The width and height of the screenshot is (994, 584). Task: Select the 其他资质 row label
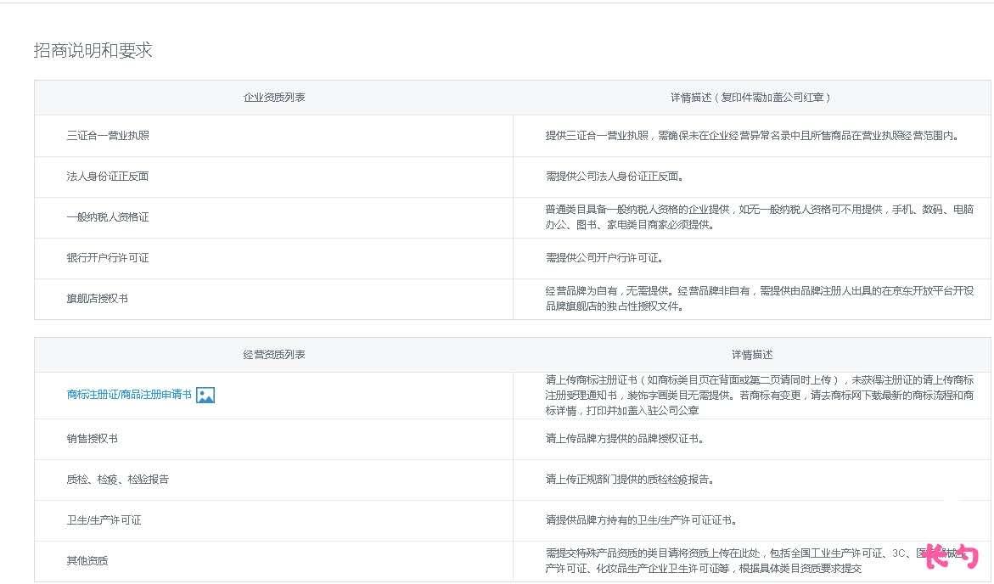point(87,560)
